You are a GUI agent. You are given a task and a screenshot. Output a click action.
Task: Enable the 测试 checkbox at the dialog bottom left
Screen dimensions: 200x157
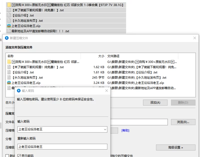pyautogui.click(x=7, y=156)
